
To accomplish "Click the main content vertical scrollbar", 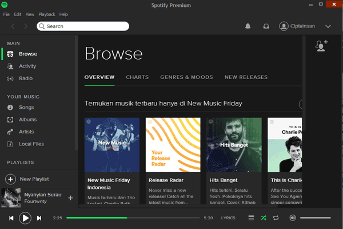I will (x=304, y=83).
